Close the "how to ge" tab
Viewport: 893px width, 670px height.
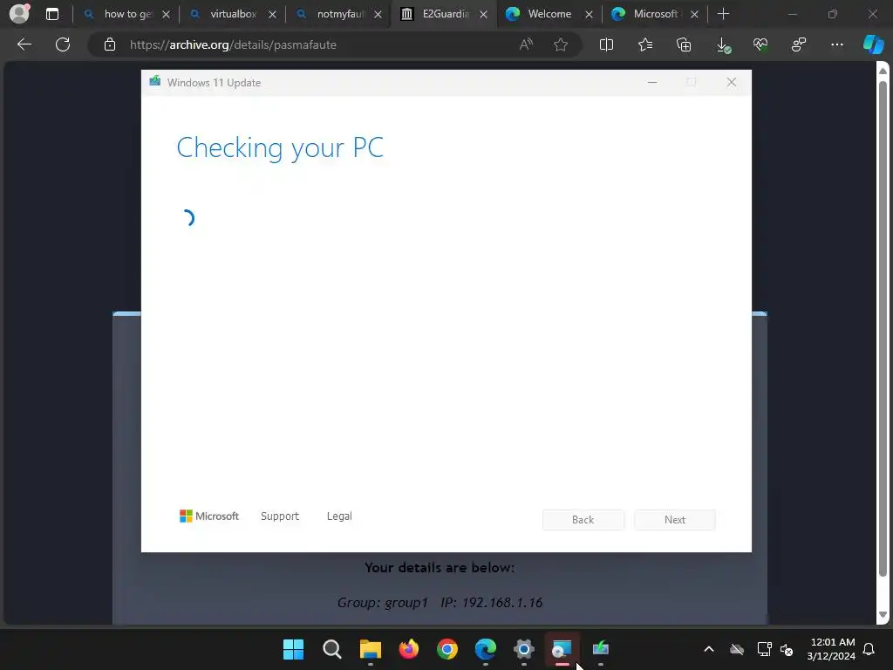click(166, 15)
